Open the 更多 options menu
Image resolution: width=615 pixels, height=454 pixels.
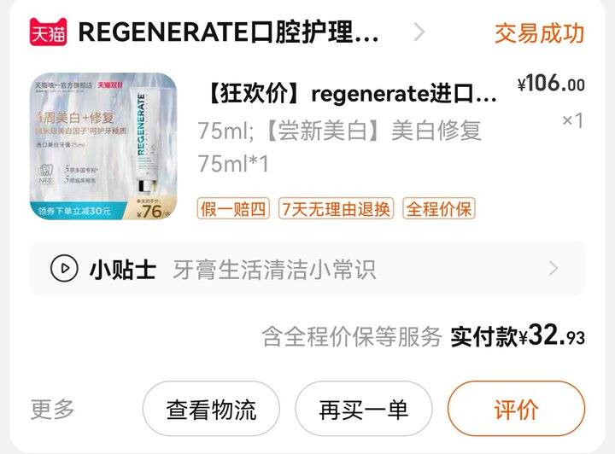[53, 410]
